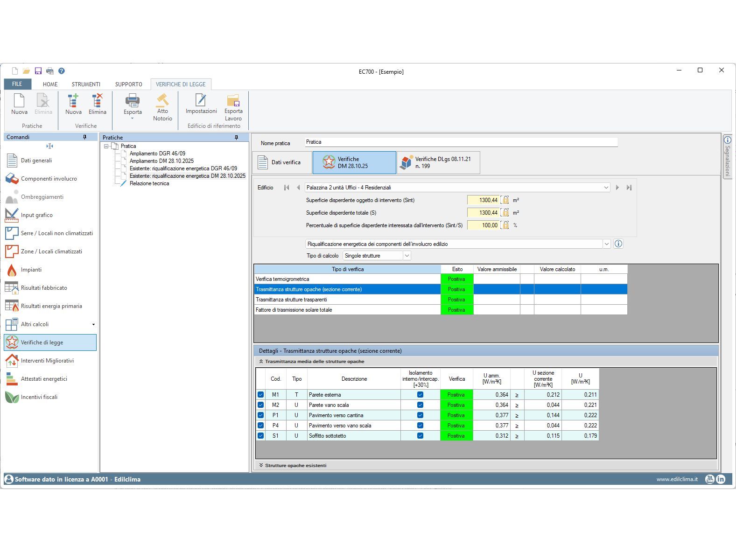
Task: Open the Dati verifica tab
Action: (282, 162)
